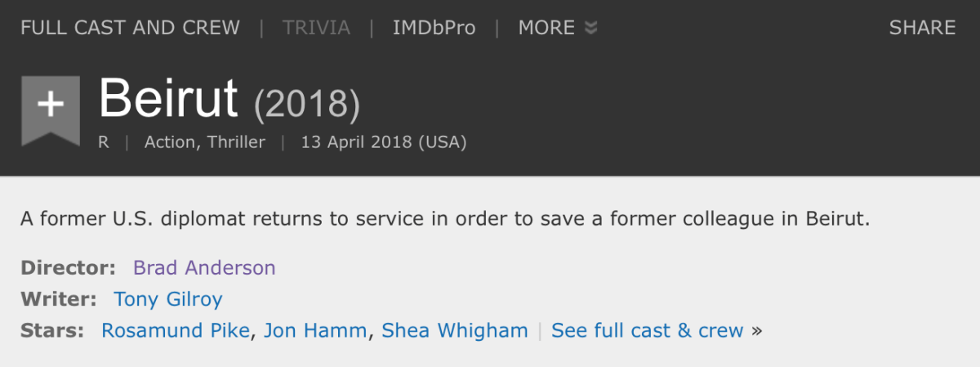
Task: Browse the Thriller genre
Action: tap(236, 142)
